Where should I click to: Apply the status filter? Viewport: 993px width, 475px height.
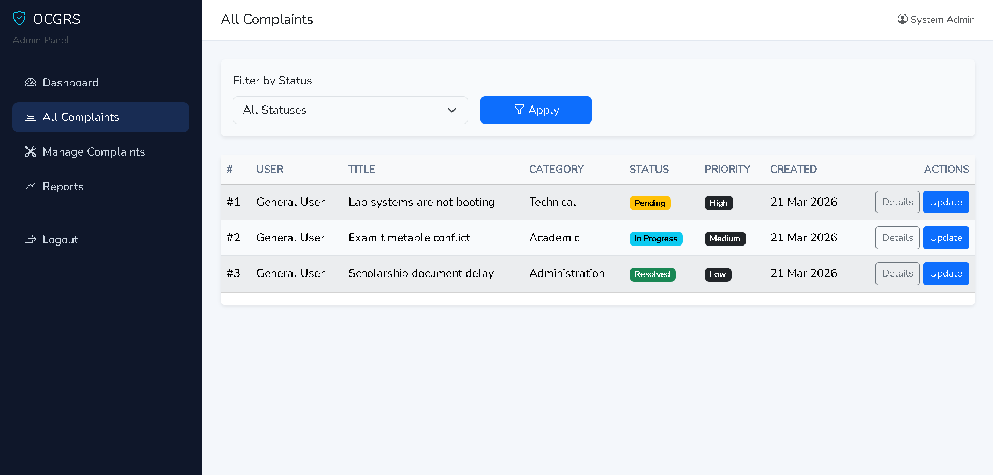(536, 110)
